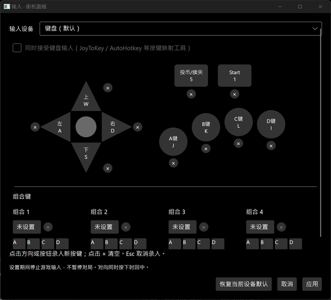Clear the 组合 2 hotkey
The image size is (331, 300).
click(126, 227)
